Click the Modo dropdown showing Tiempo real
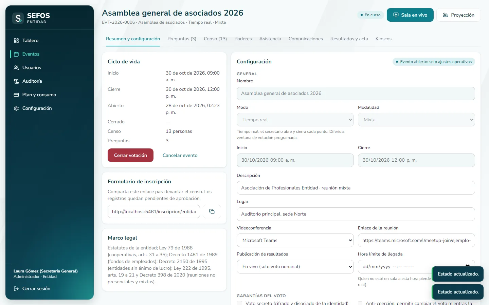 pos(295,120)
